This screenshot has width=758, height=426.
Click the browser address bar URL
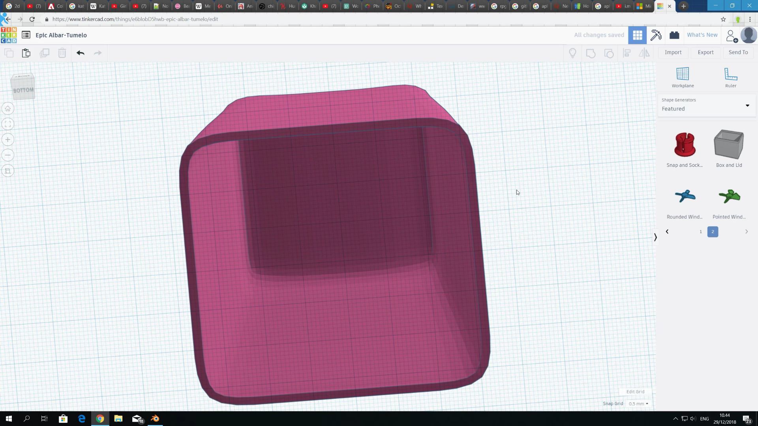[135, 19]
